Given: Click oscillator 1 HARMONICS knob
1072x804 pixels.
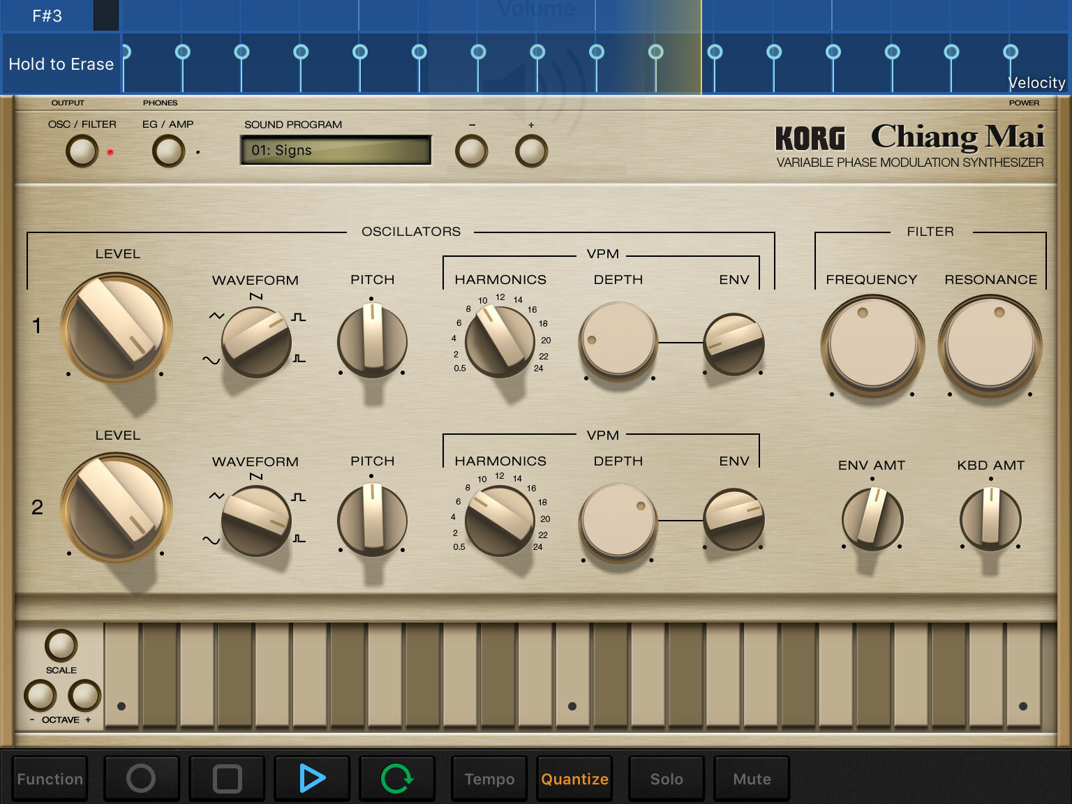Looking at the screenshot, I should click(500, 342).
